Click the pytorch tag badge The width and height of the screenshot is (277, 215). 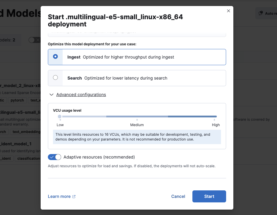[17, 100]
